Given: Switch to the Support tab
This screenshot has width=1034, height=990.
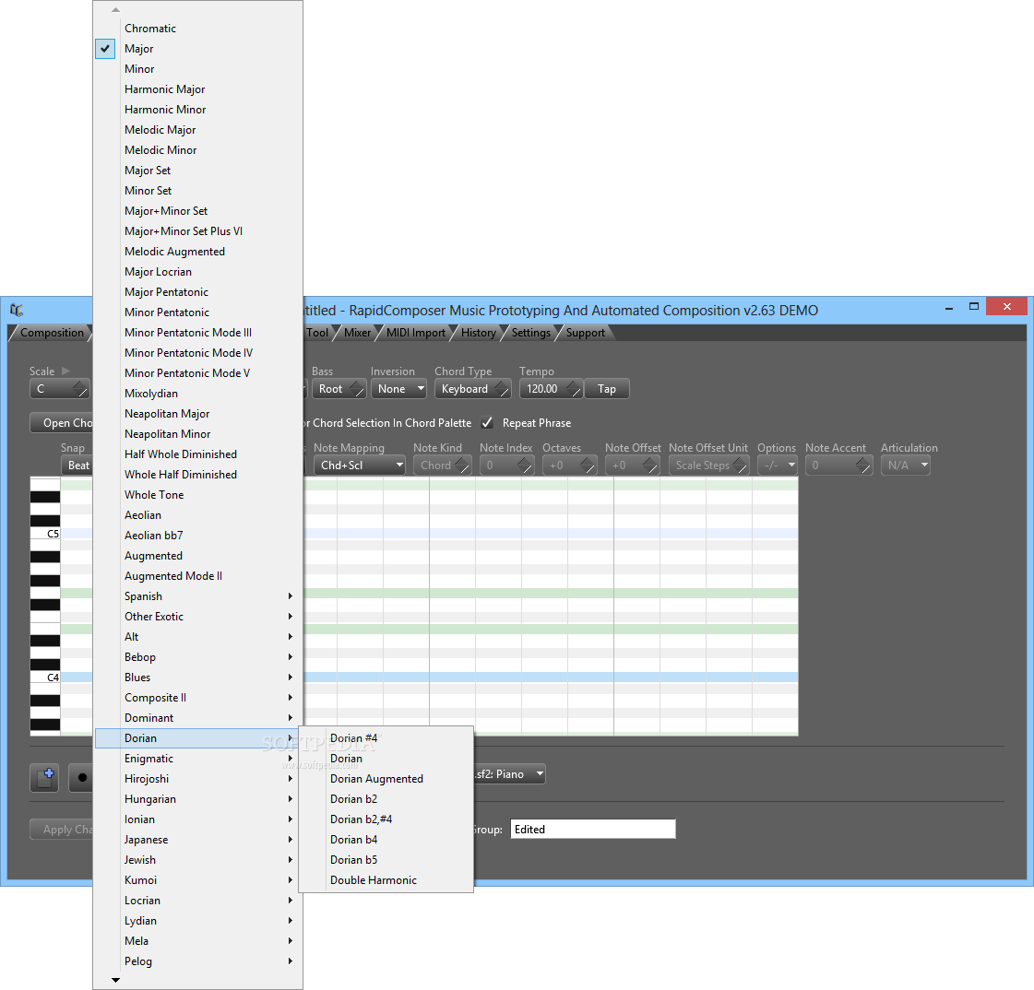Looking at the screenshot, I should pos(585,333).
